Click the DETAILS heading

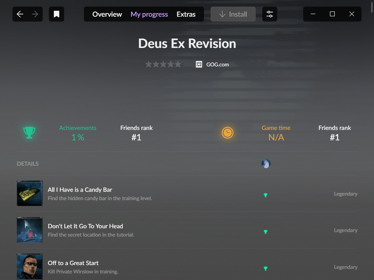28,164
